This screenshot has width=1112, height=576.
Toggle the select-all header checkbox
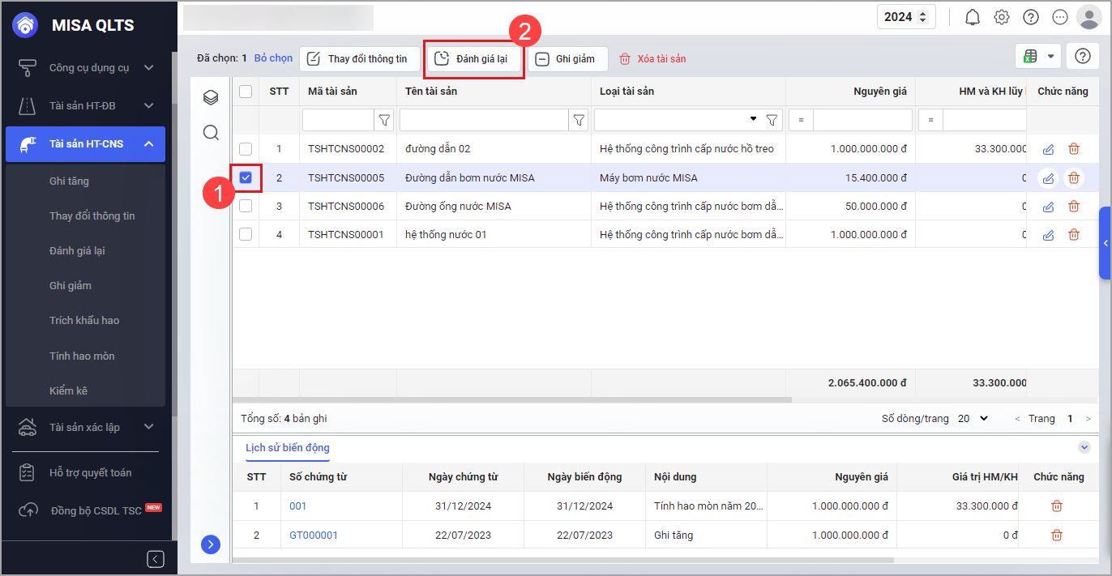[x=246, y=92]
